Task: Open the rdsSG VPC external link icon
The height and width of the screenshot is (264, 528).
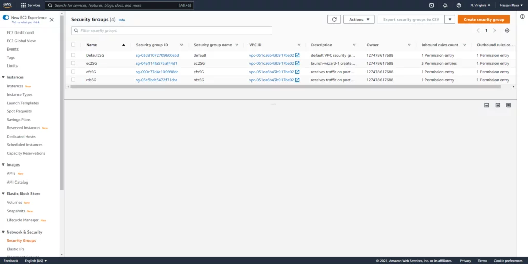Action: click(x=298, y=80)
